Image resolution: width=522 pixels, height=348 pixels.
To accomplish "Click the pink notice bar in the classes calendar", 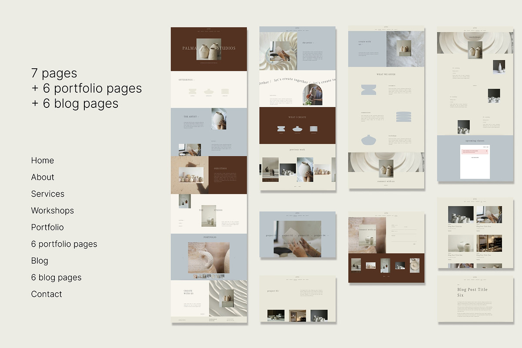I will tap(475, 151).
